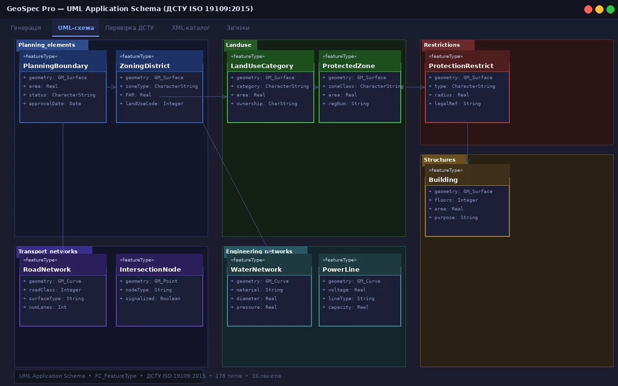Select the Structures package label
618x386 pixels.
click(444, 160)
